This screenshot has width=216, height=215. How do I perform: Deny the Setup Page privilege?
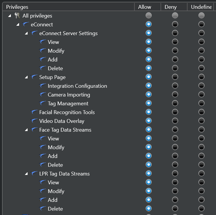[175, 77]
